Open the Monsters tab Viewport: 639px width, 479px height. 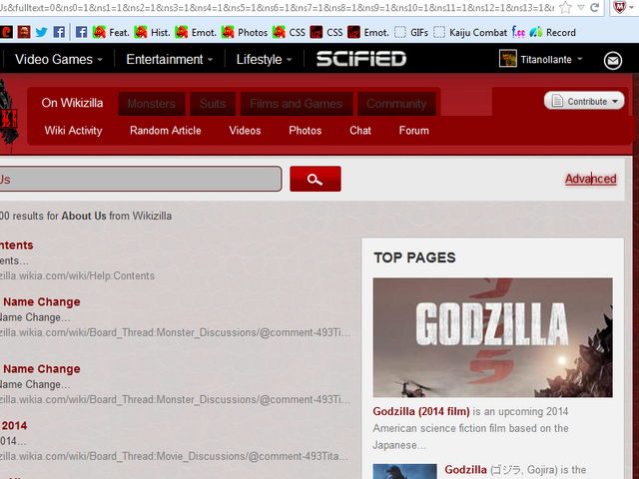click(152, 104)
